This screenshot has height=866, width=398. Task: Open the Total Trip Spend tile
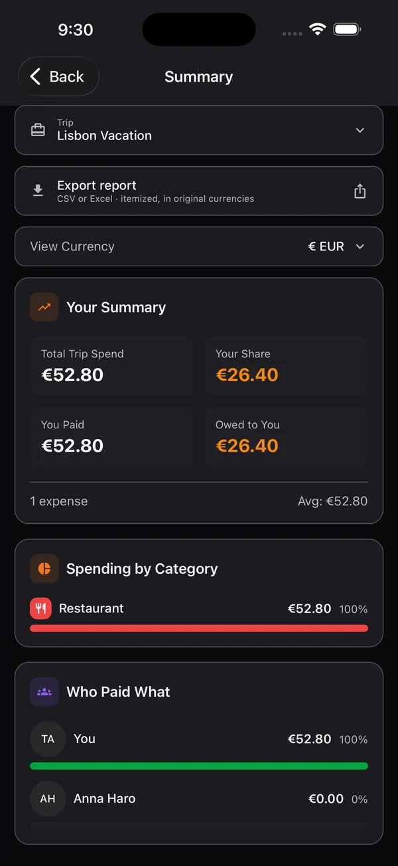(x=111, y=366)
